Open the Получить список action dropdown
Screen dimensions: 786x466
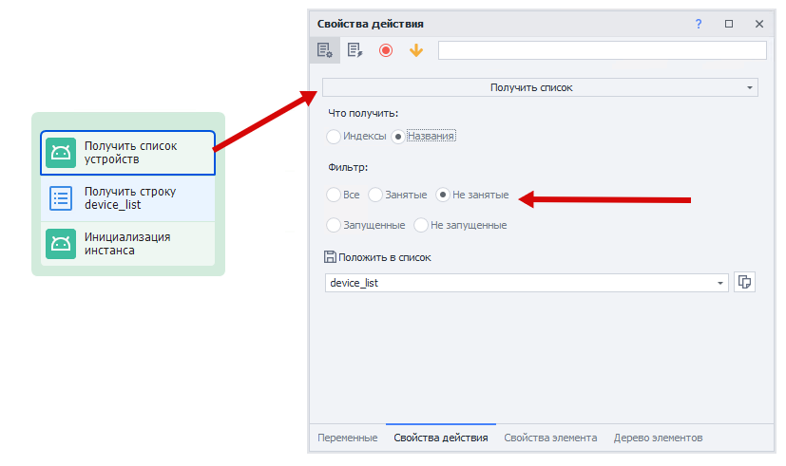coord(540,88)
